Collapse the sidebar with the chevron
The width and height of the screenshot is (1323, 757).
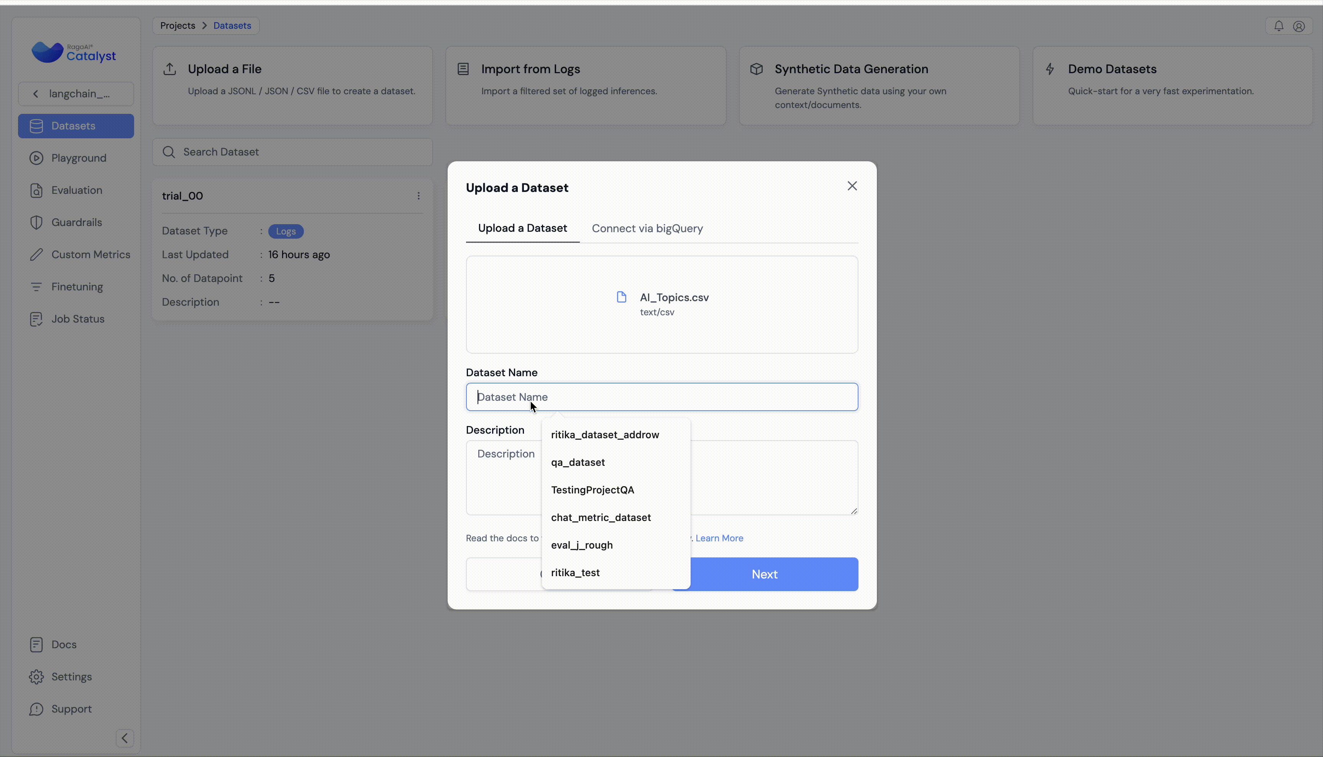point(124,738)
